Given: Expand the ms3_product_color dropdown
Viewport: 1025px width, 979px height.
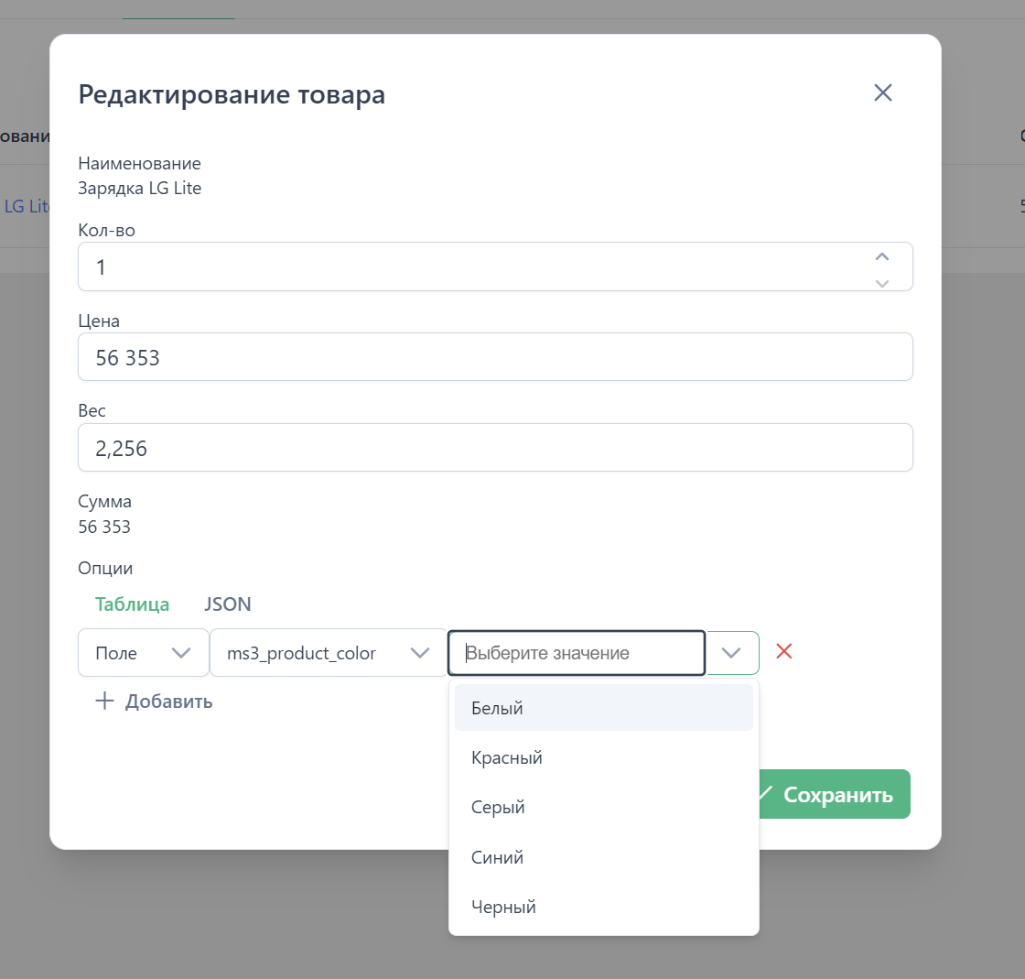Looking at the screenshot, I should (x=329, y=653).
